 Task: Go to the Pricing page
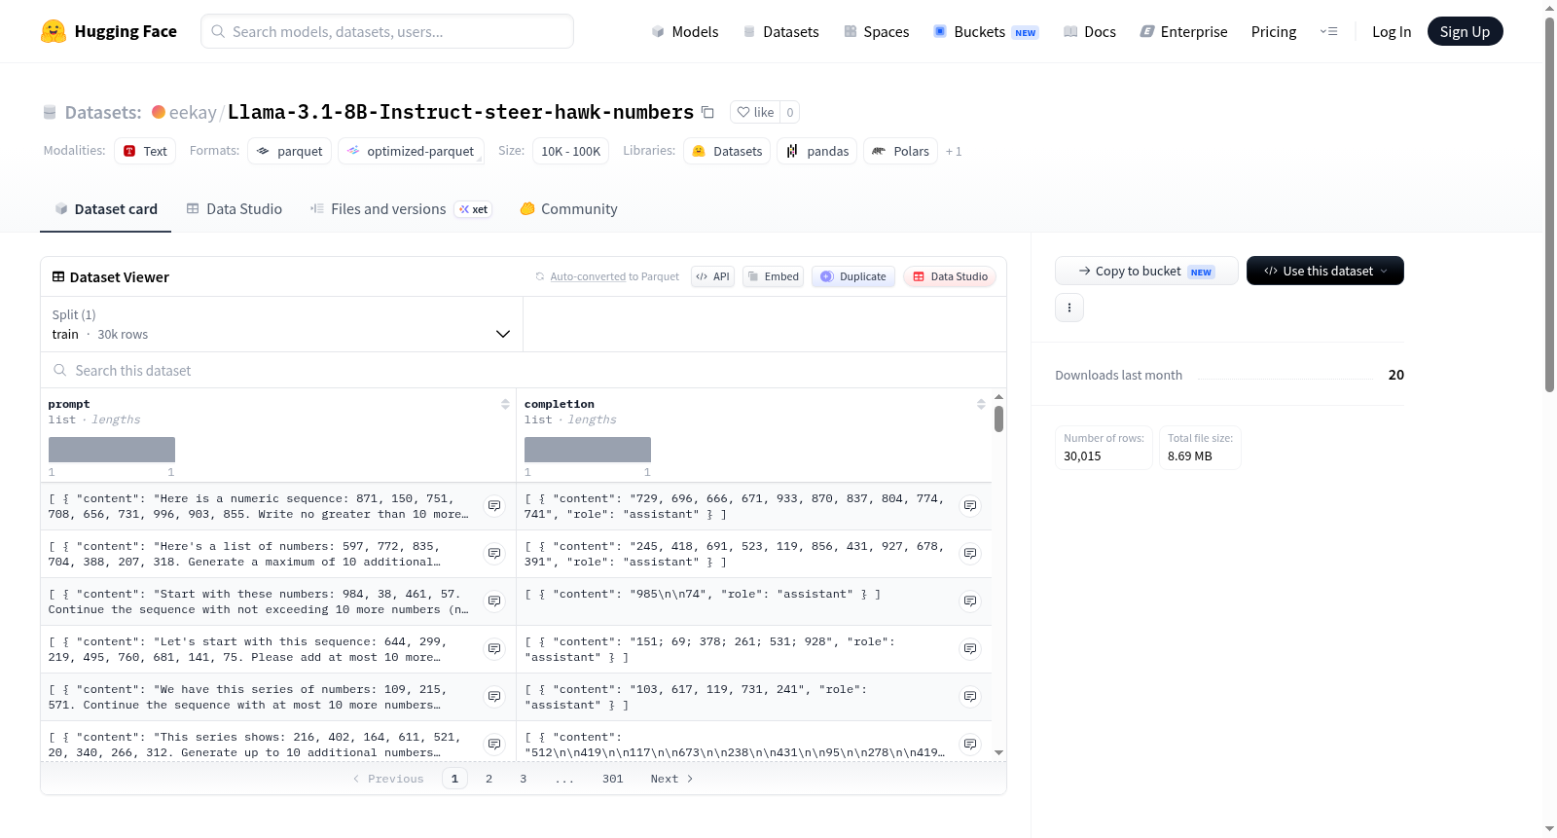[1274, 31]
